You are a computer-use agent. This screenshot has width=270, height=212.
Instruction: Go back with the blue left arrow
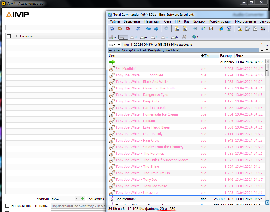coord(148,29)
